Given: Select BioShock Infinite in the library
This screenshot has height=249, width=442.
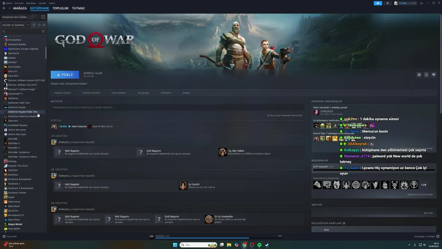Looking at the screenshot, I should pos(17,193).
